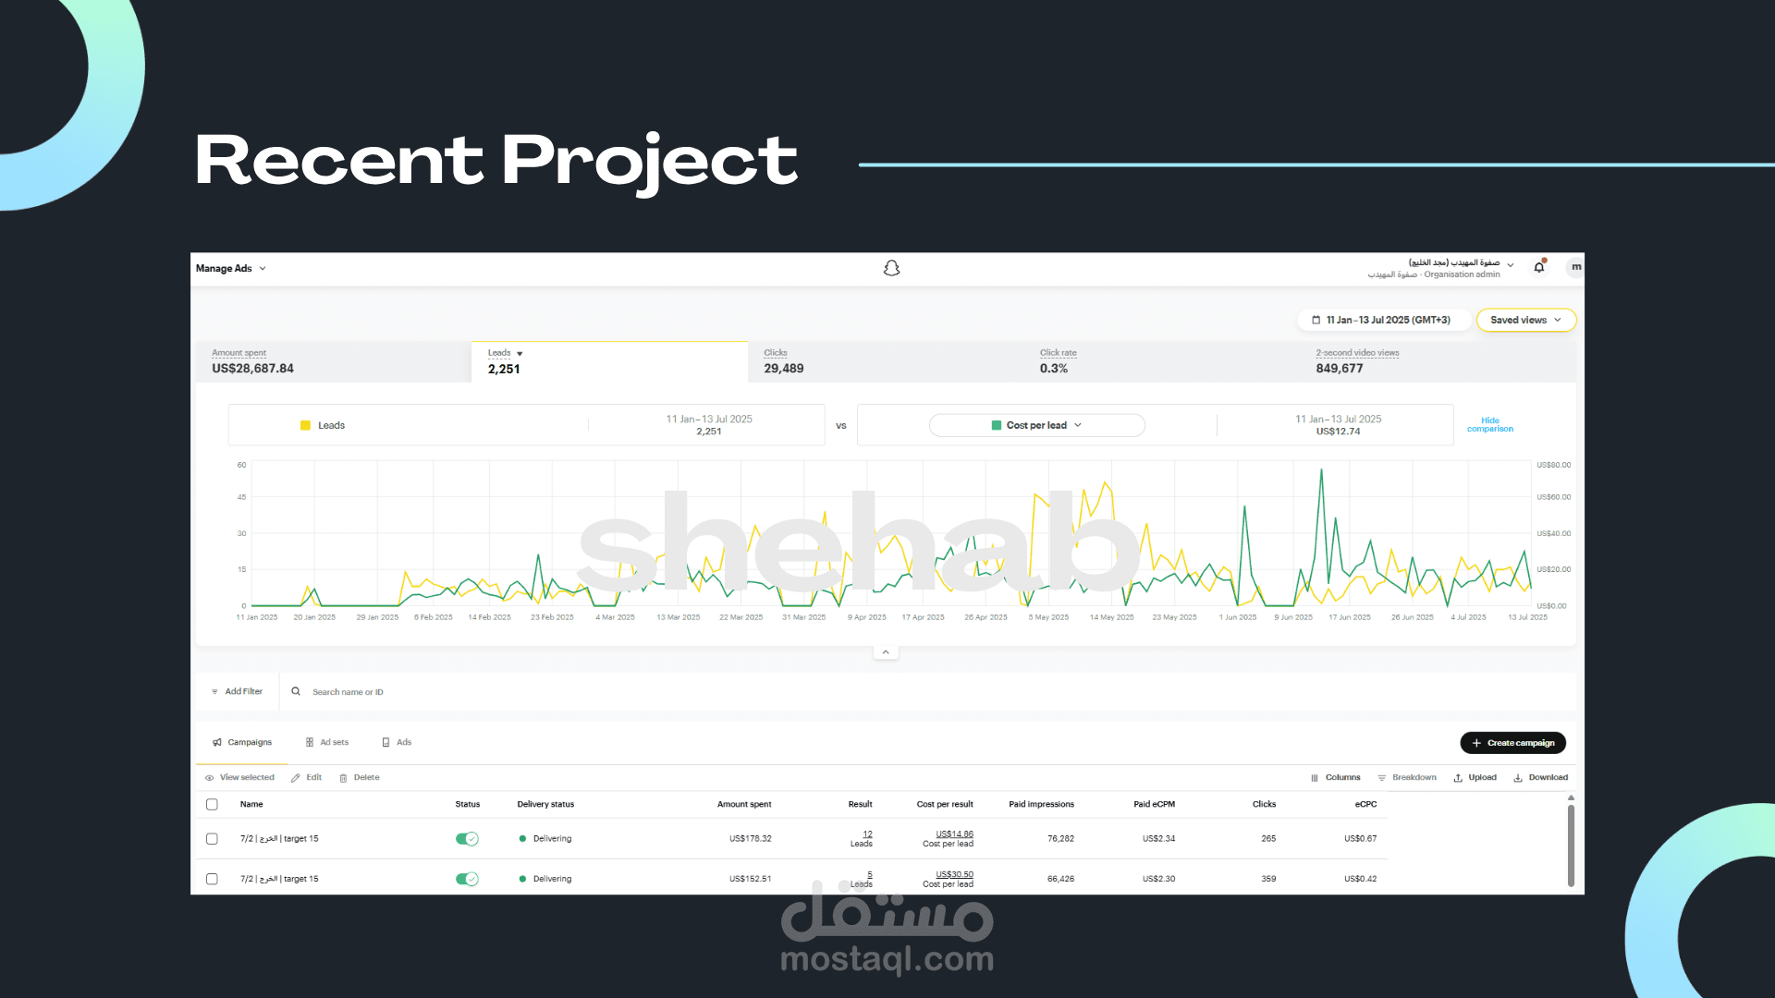
Task: Open the user profile avatar 'm'
Action: [x=1575, y=267]
